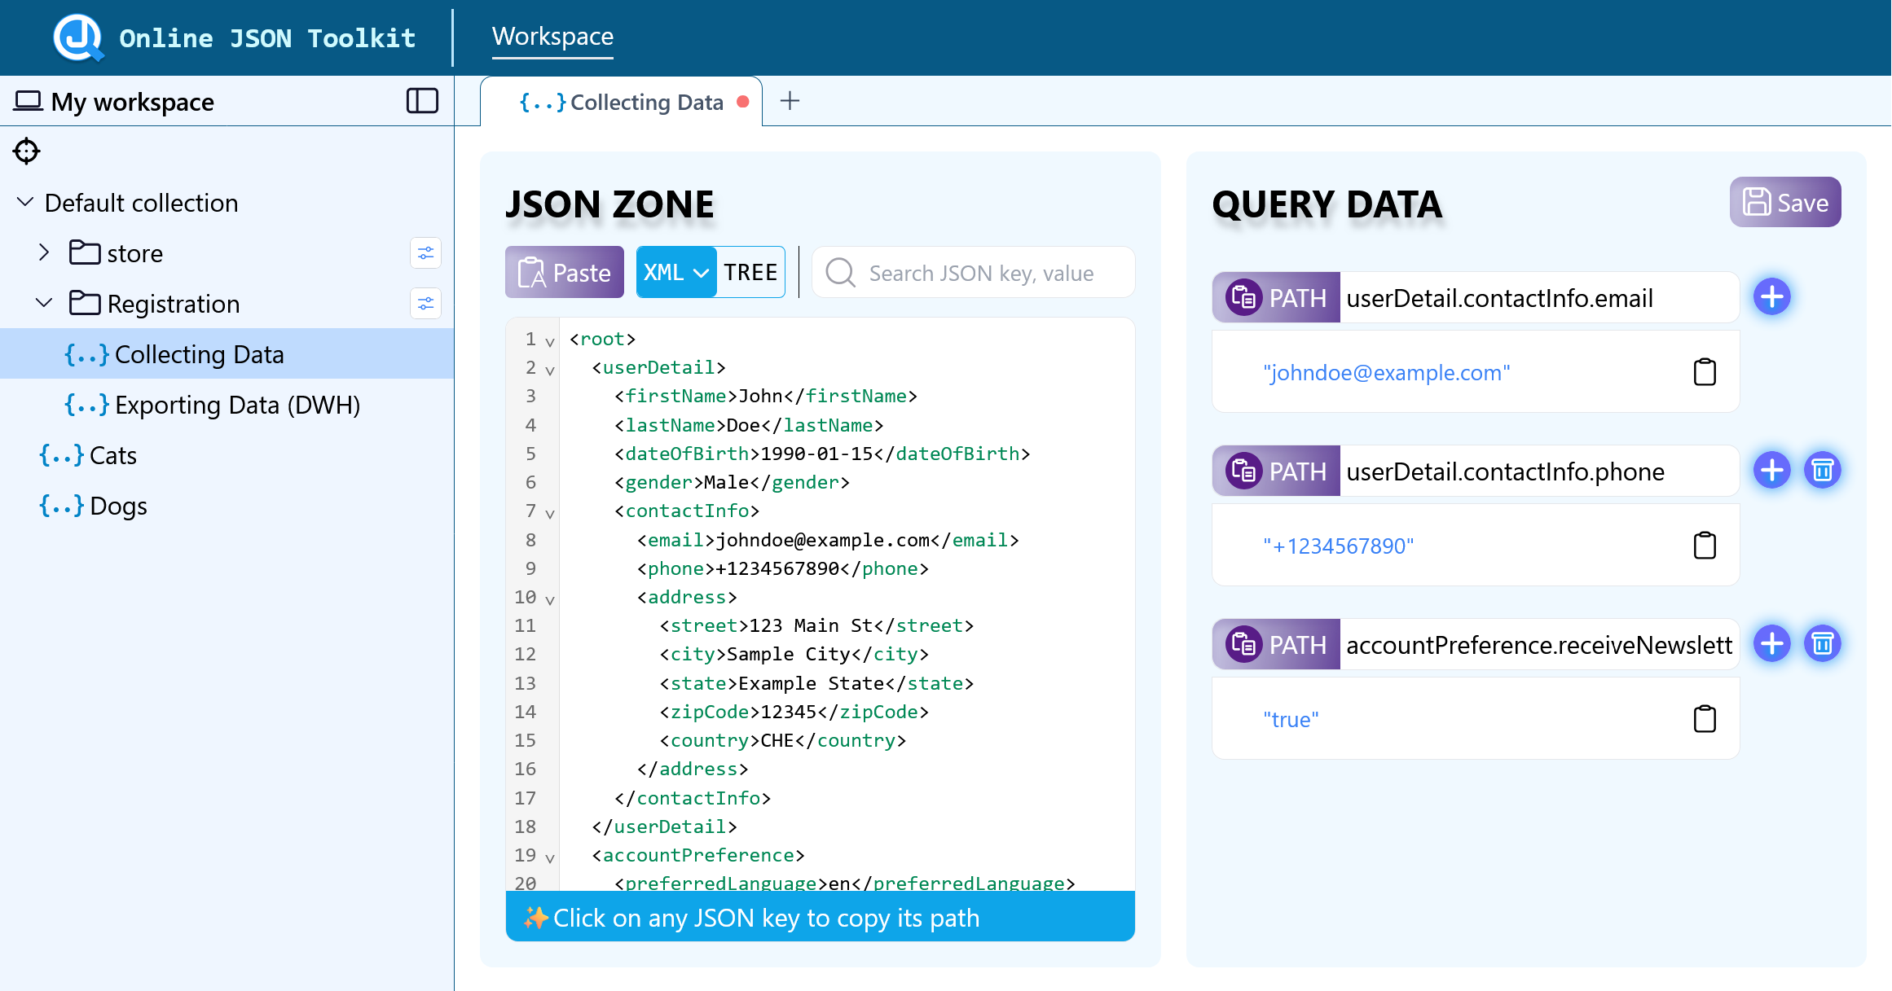1892x991 pixels.
Task: Add query after the email path
Action: (x=1772, y=297)
